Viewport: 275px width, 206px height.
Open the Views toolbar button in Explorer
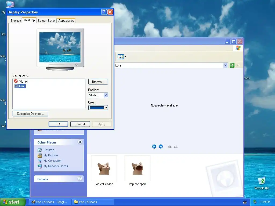point(122,57)
